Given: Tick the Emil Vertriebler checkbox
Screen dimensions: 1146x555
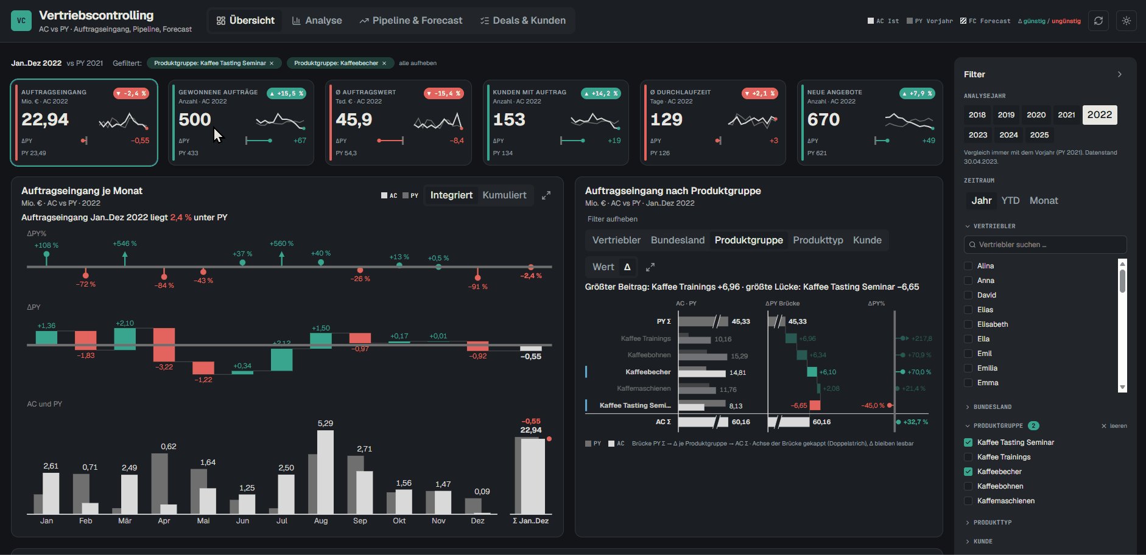Looking at the screenshot, I should pyautogui.click(x=968, y=354).
